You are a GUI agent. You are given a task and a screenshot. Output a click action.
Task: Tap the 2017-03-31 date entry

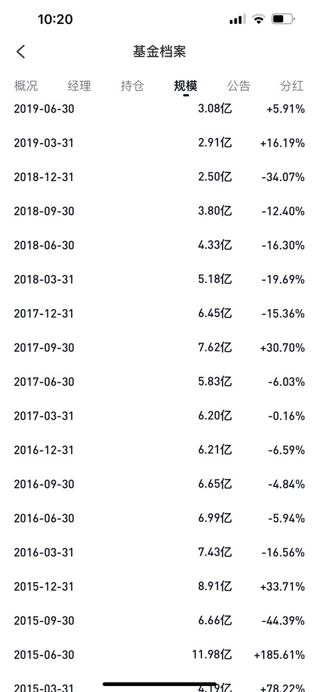coord(44,416)
